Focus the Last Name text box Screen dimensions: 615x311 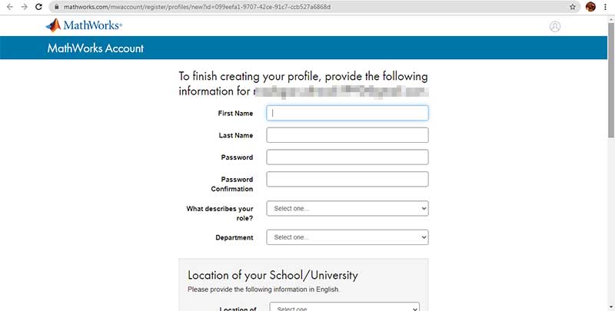coord(347,135)
